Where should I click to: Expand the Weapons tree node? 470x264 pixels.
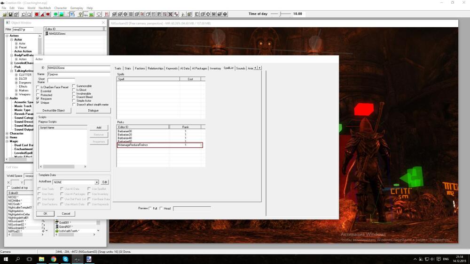(16, 94)
